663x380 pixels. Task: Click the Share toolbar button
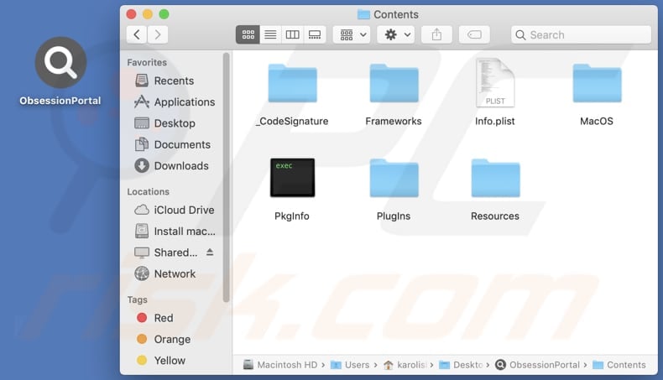click(436, 34)
